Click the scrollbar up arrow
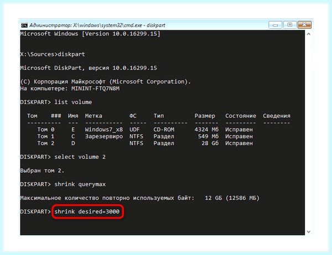Image resolution: width=332 pixels, height=255 pixels. [309, 34]
